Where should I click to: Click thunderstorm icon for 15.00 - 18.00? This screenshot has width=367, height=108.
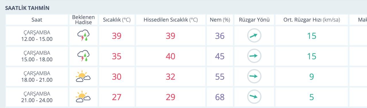click(83, 56)
